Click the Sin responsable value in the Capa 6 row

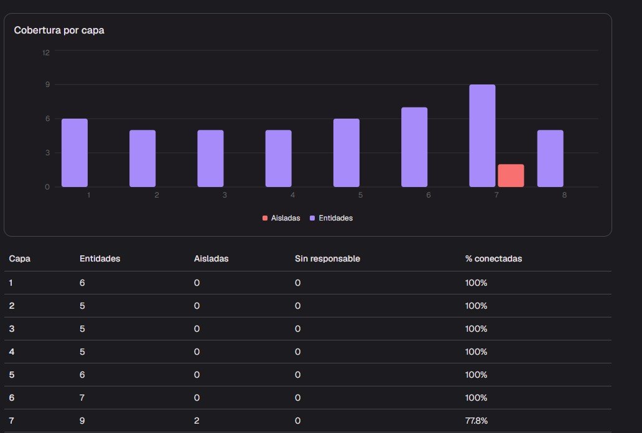297,398
